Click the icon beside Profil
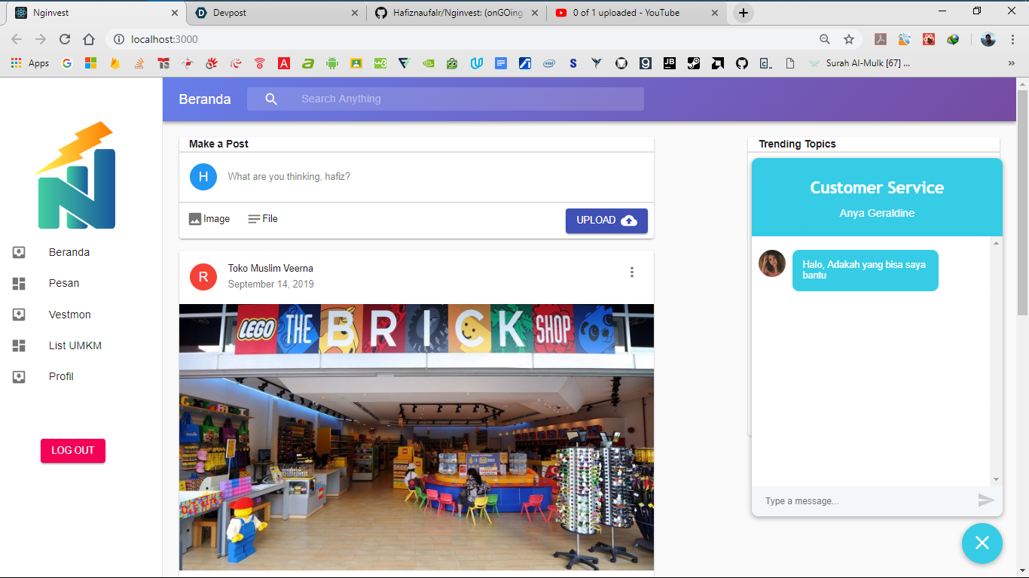The width and height of the screenshot is (1029, 578). (19, 376)
